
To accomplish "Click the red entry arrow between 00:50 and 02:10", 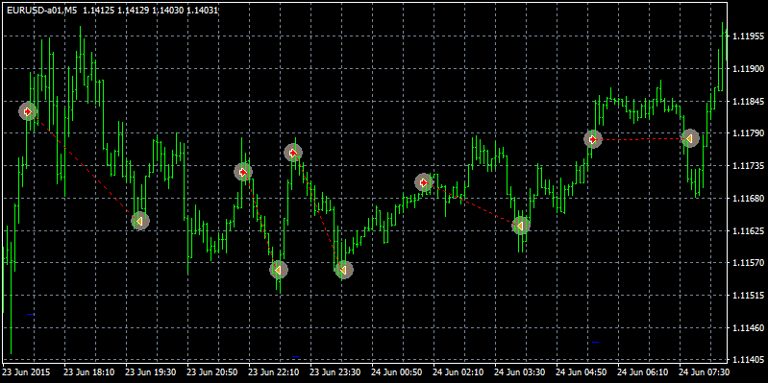I will pos(424,182).
